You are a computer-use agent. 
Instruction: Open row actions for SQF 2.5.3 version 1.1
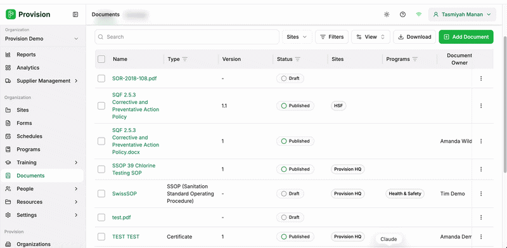click(481, 105)
